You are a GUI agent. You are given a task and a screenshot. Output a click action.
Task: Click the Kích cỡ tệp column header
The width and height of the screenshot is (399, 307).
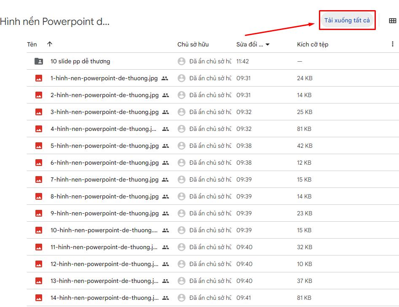pyautogui.click(x=312, y=44)
